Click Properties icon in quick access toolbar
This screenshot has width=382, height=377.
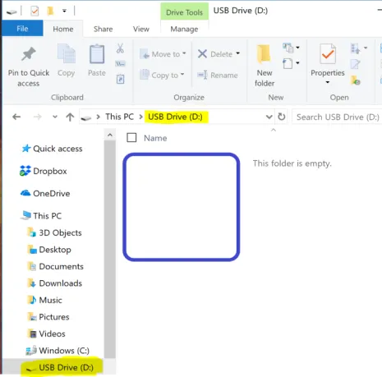coord(35,11)
